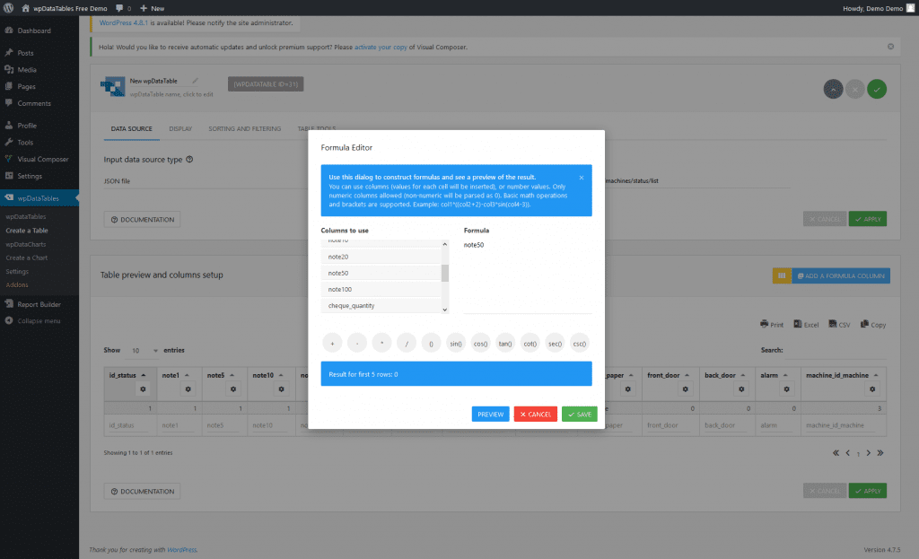
Task: Click WordPress logo in admin bar
Action: click(8, 8)
